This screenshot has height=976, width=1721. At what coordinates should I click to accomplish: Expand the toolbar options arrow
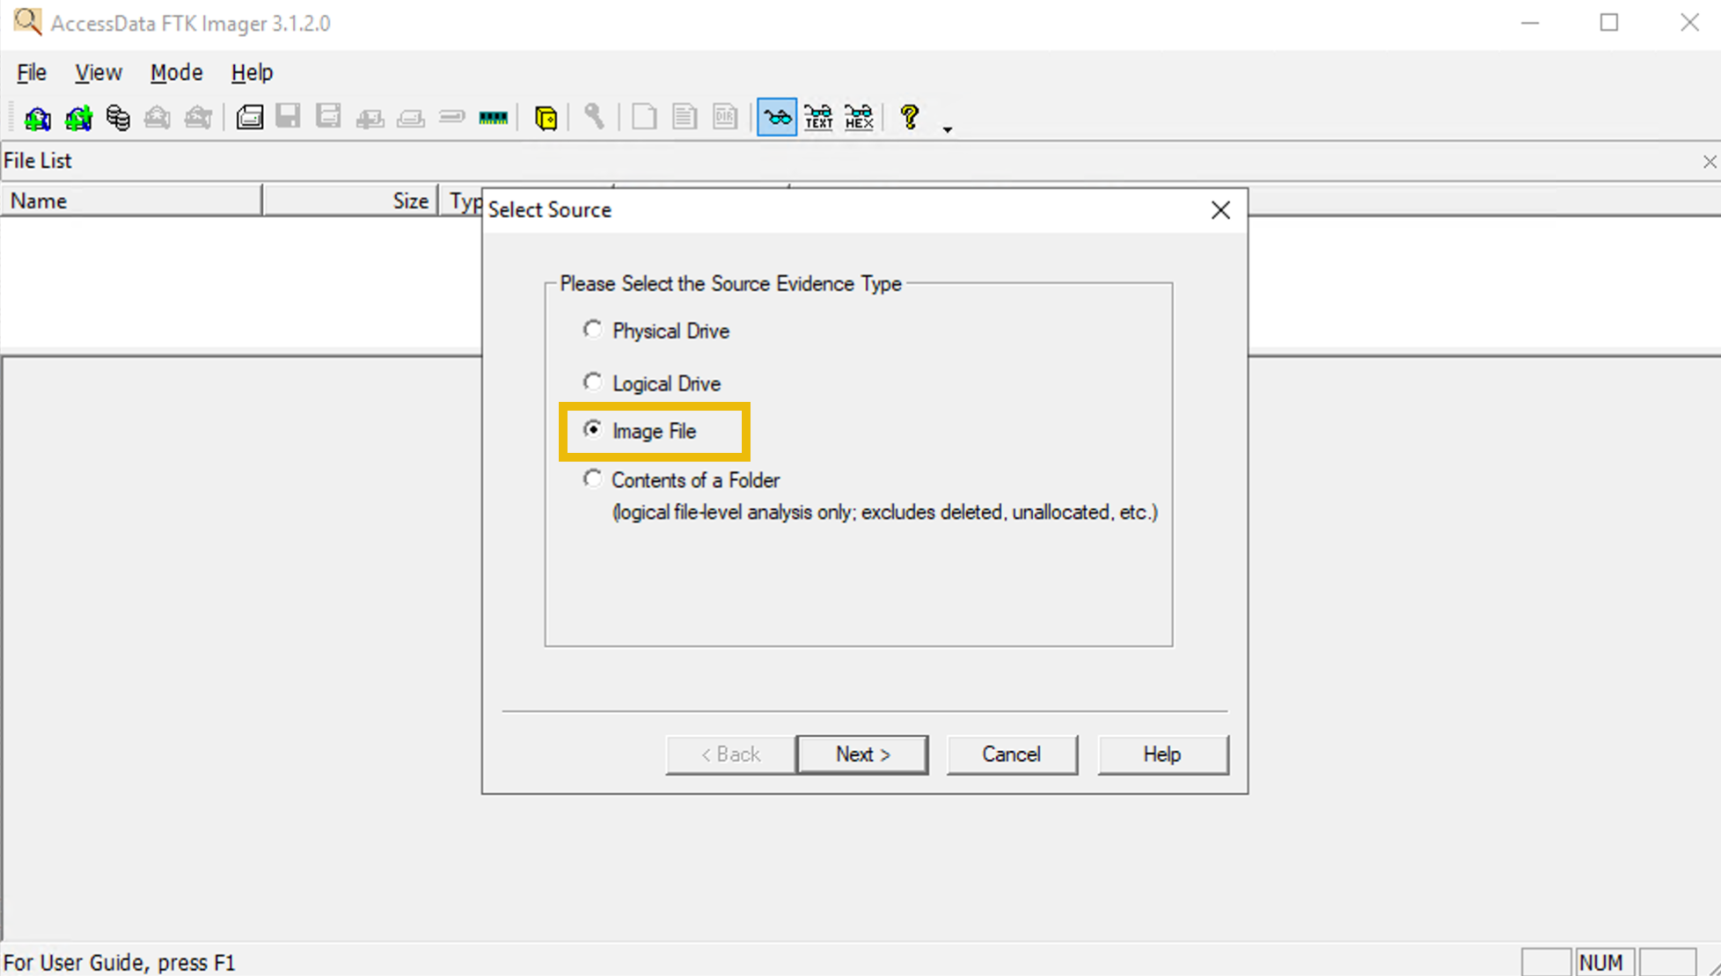point(948,129)
